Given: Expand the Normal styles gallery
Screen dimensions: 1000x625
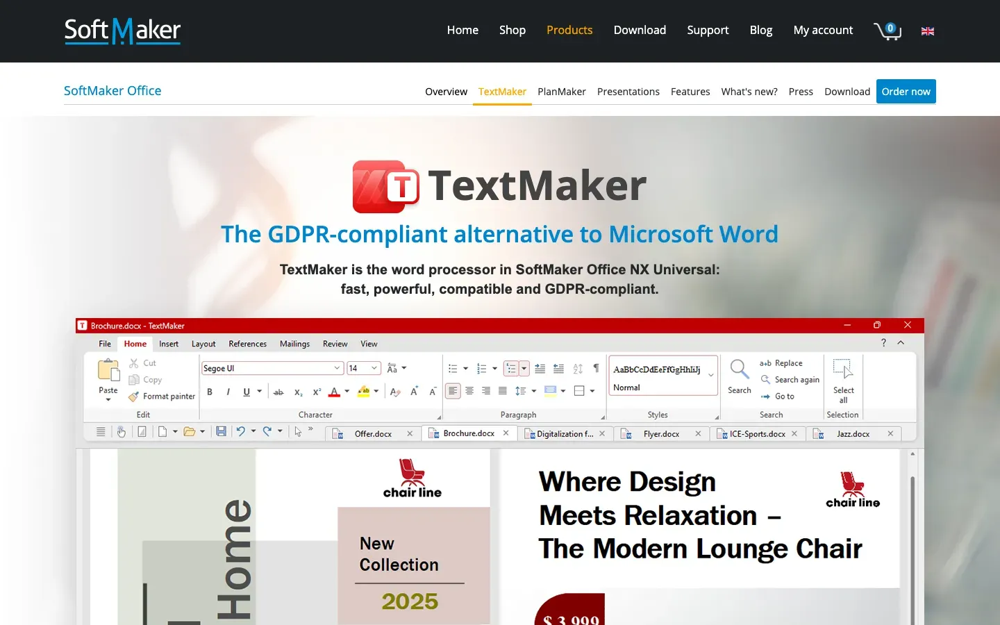Looking at the screenshot, I should 711,375.
